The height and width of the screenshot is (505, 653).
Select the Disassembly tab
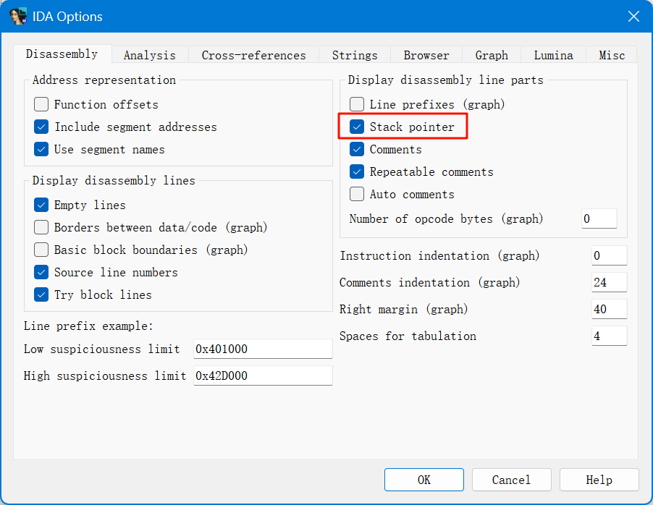click(x=62, y=54)
